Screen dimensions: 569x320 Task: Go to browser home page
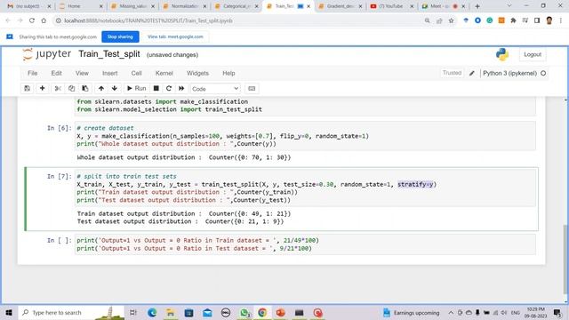pyautogui.click(x=44, y=20)
